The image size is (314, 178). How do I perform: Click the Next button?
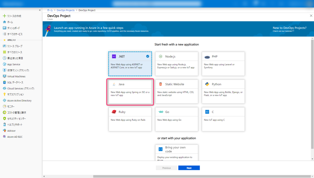point(189,168)
